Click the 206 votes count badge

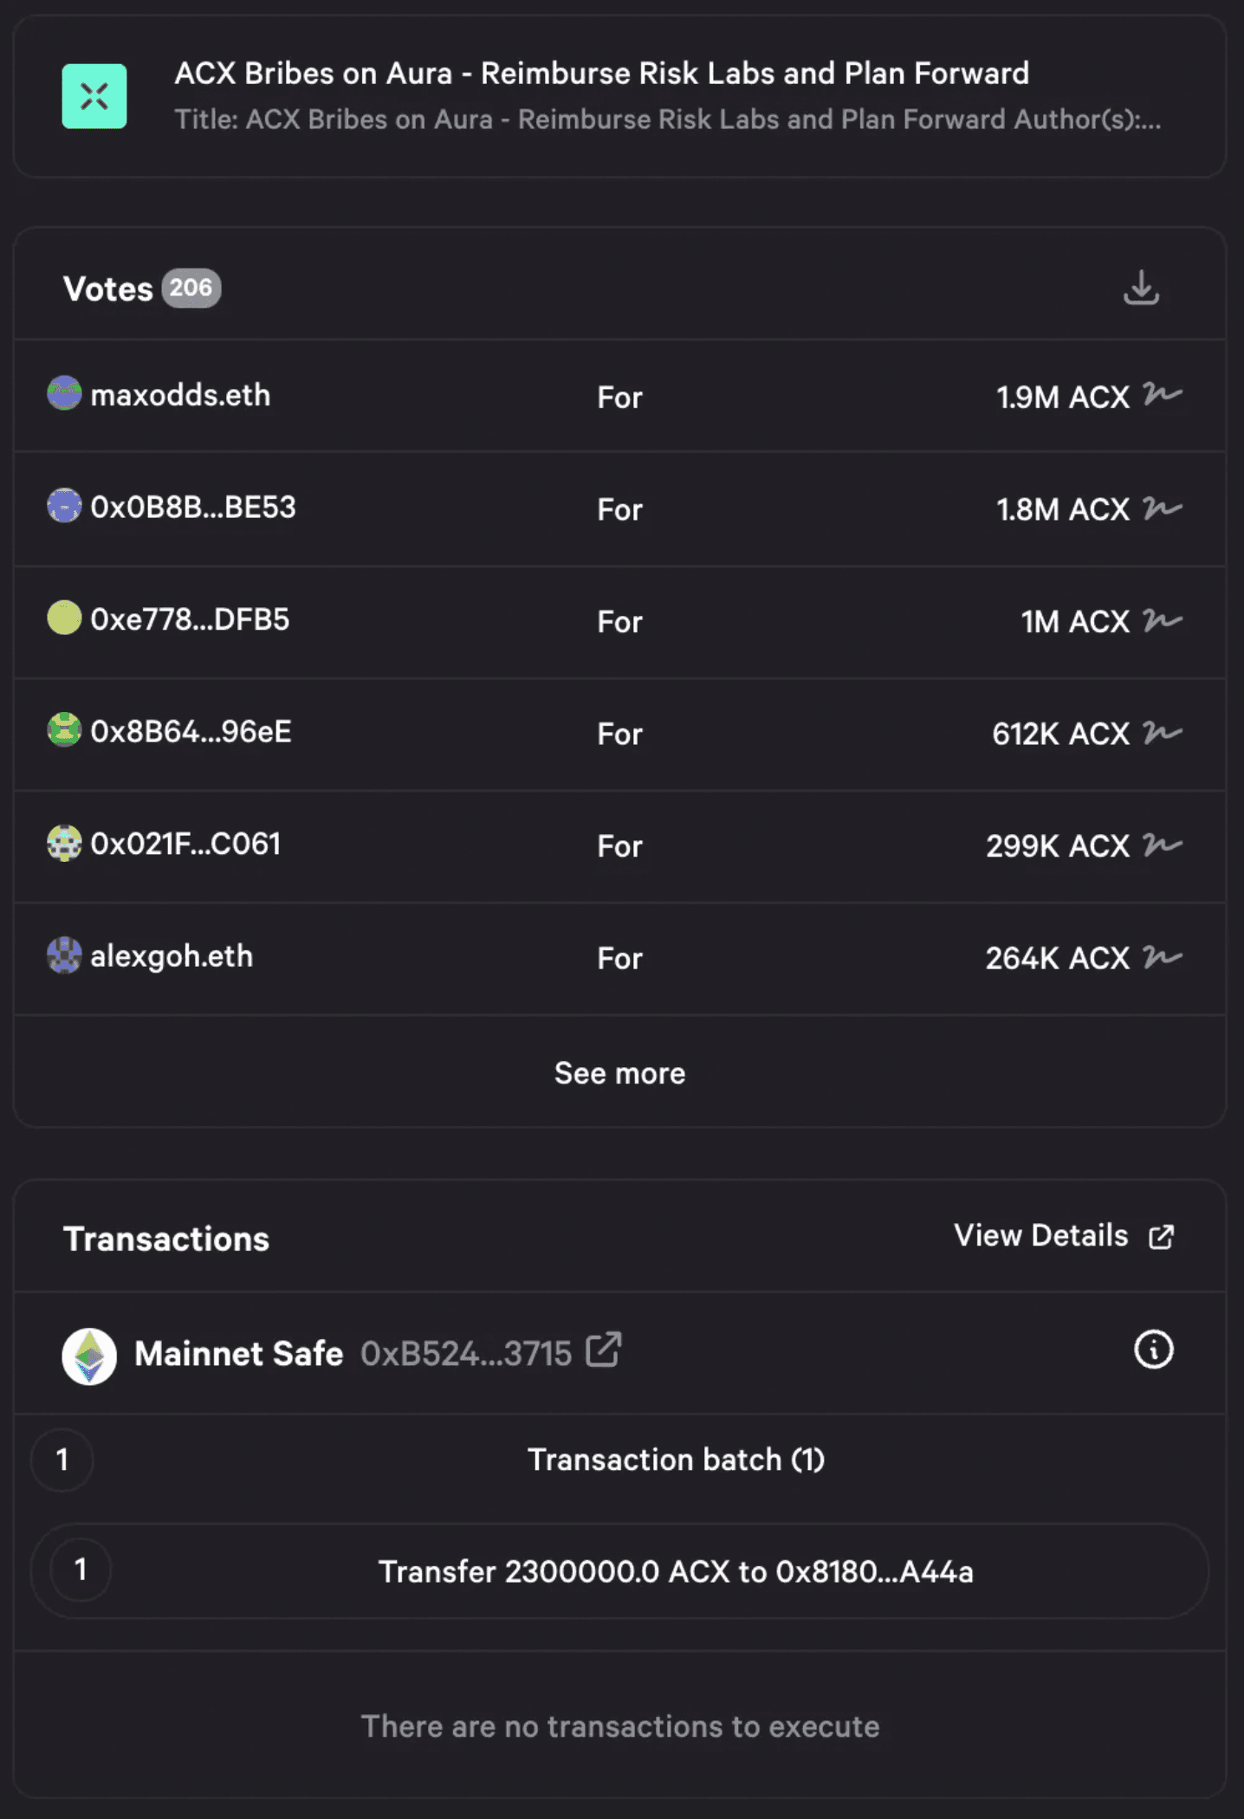191,288
